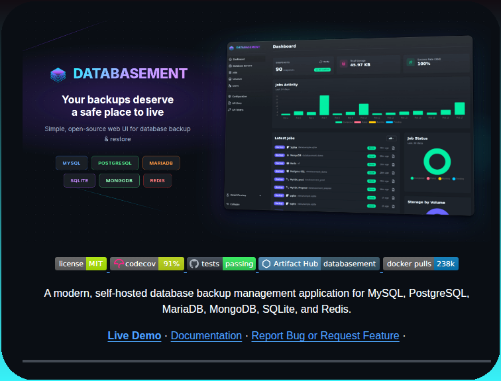Click the Backup badge on the MongoDB job row
The width and height of the screenshot is (501, 381).
(x=280, y=155)
